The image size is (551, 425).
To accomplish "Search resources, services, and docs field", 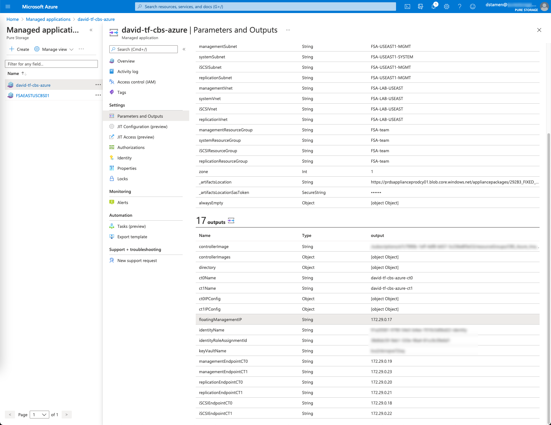I will [266, 7].
